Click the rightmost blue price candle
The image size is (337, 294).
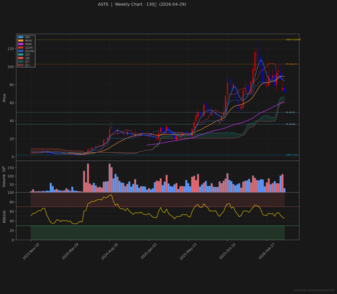pyautogui.click(x=284, y=89)
